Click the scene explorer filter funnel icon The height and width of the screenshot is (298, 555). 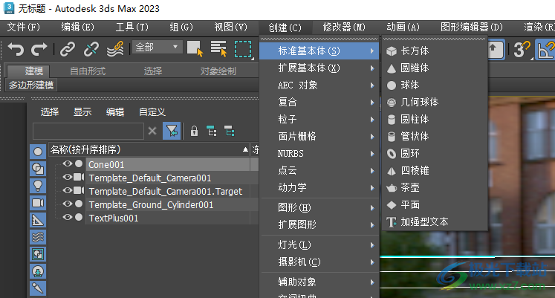[172, 132]
